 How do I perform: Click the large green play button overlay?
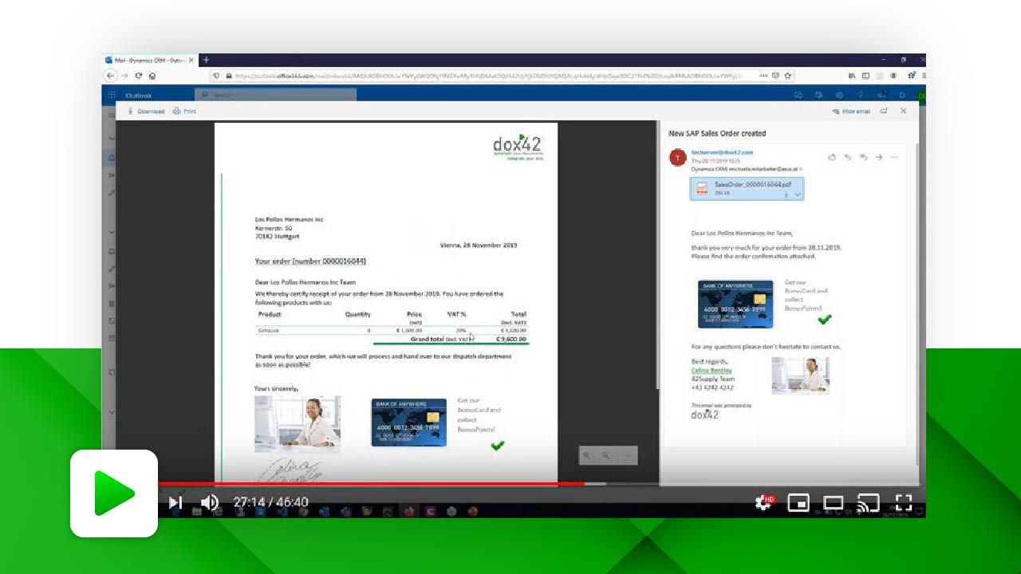(114, 493)
